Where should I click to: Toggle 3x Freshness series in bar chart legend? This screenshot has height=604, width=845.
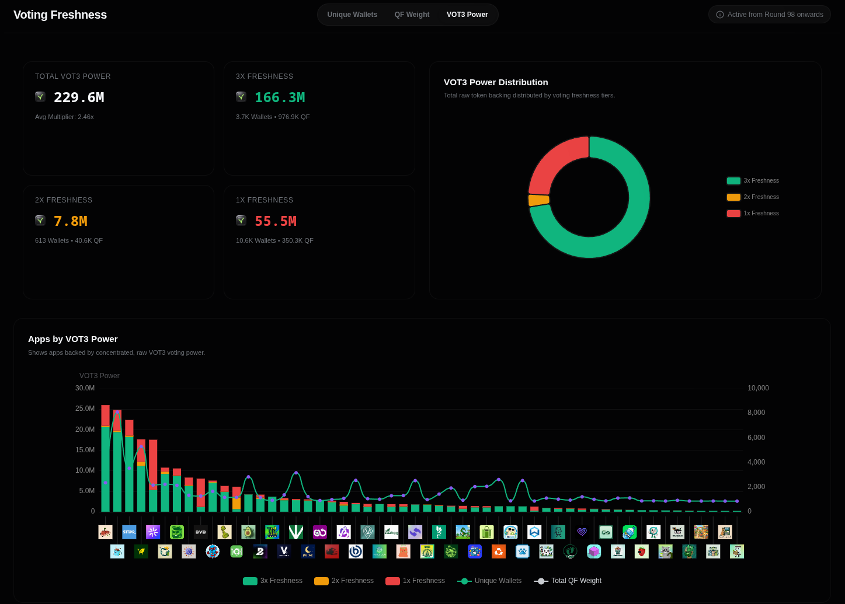tap(273, 581)
